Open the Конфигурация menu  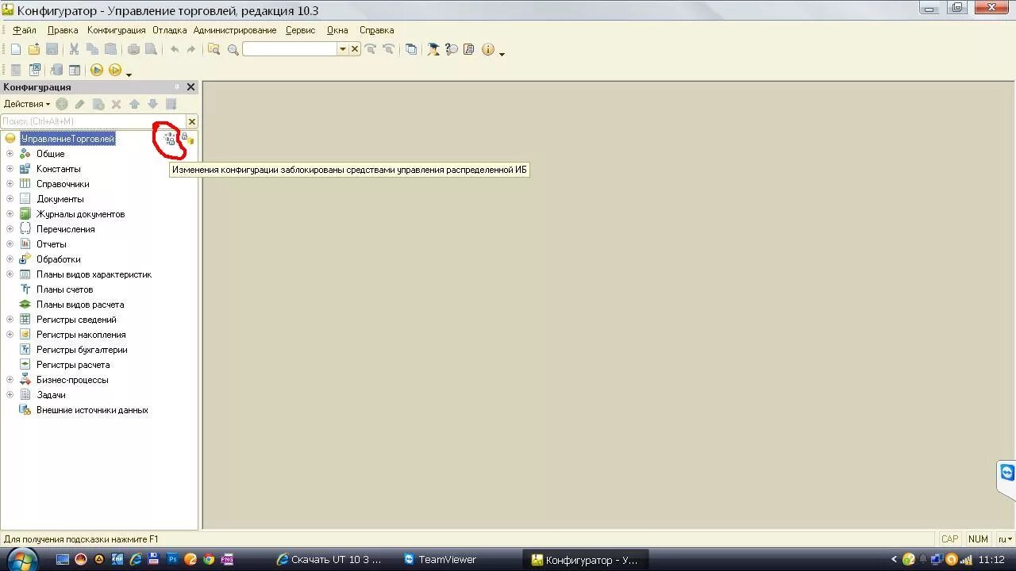pos(117,30)
